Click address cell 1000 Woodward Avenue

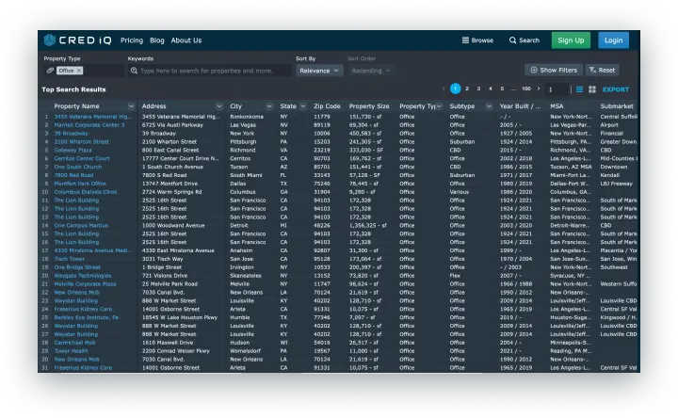coord(173,225)
